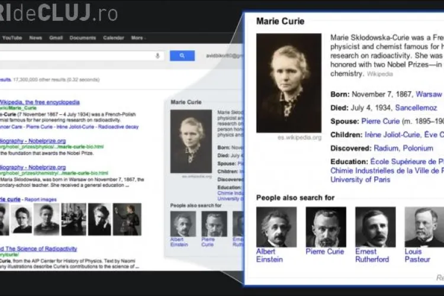Click the microphone voice search icon
The height and width of the screenshot is (296, 444).
[x=157, y=56]
